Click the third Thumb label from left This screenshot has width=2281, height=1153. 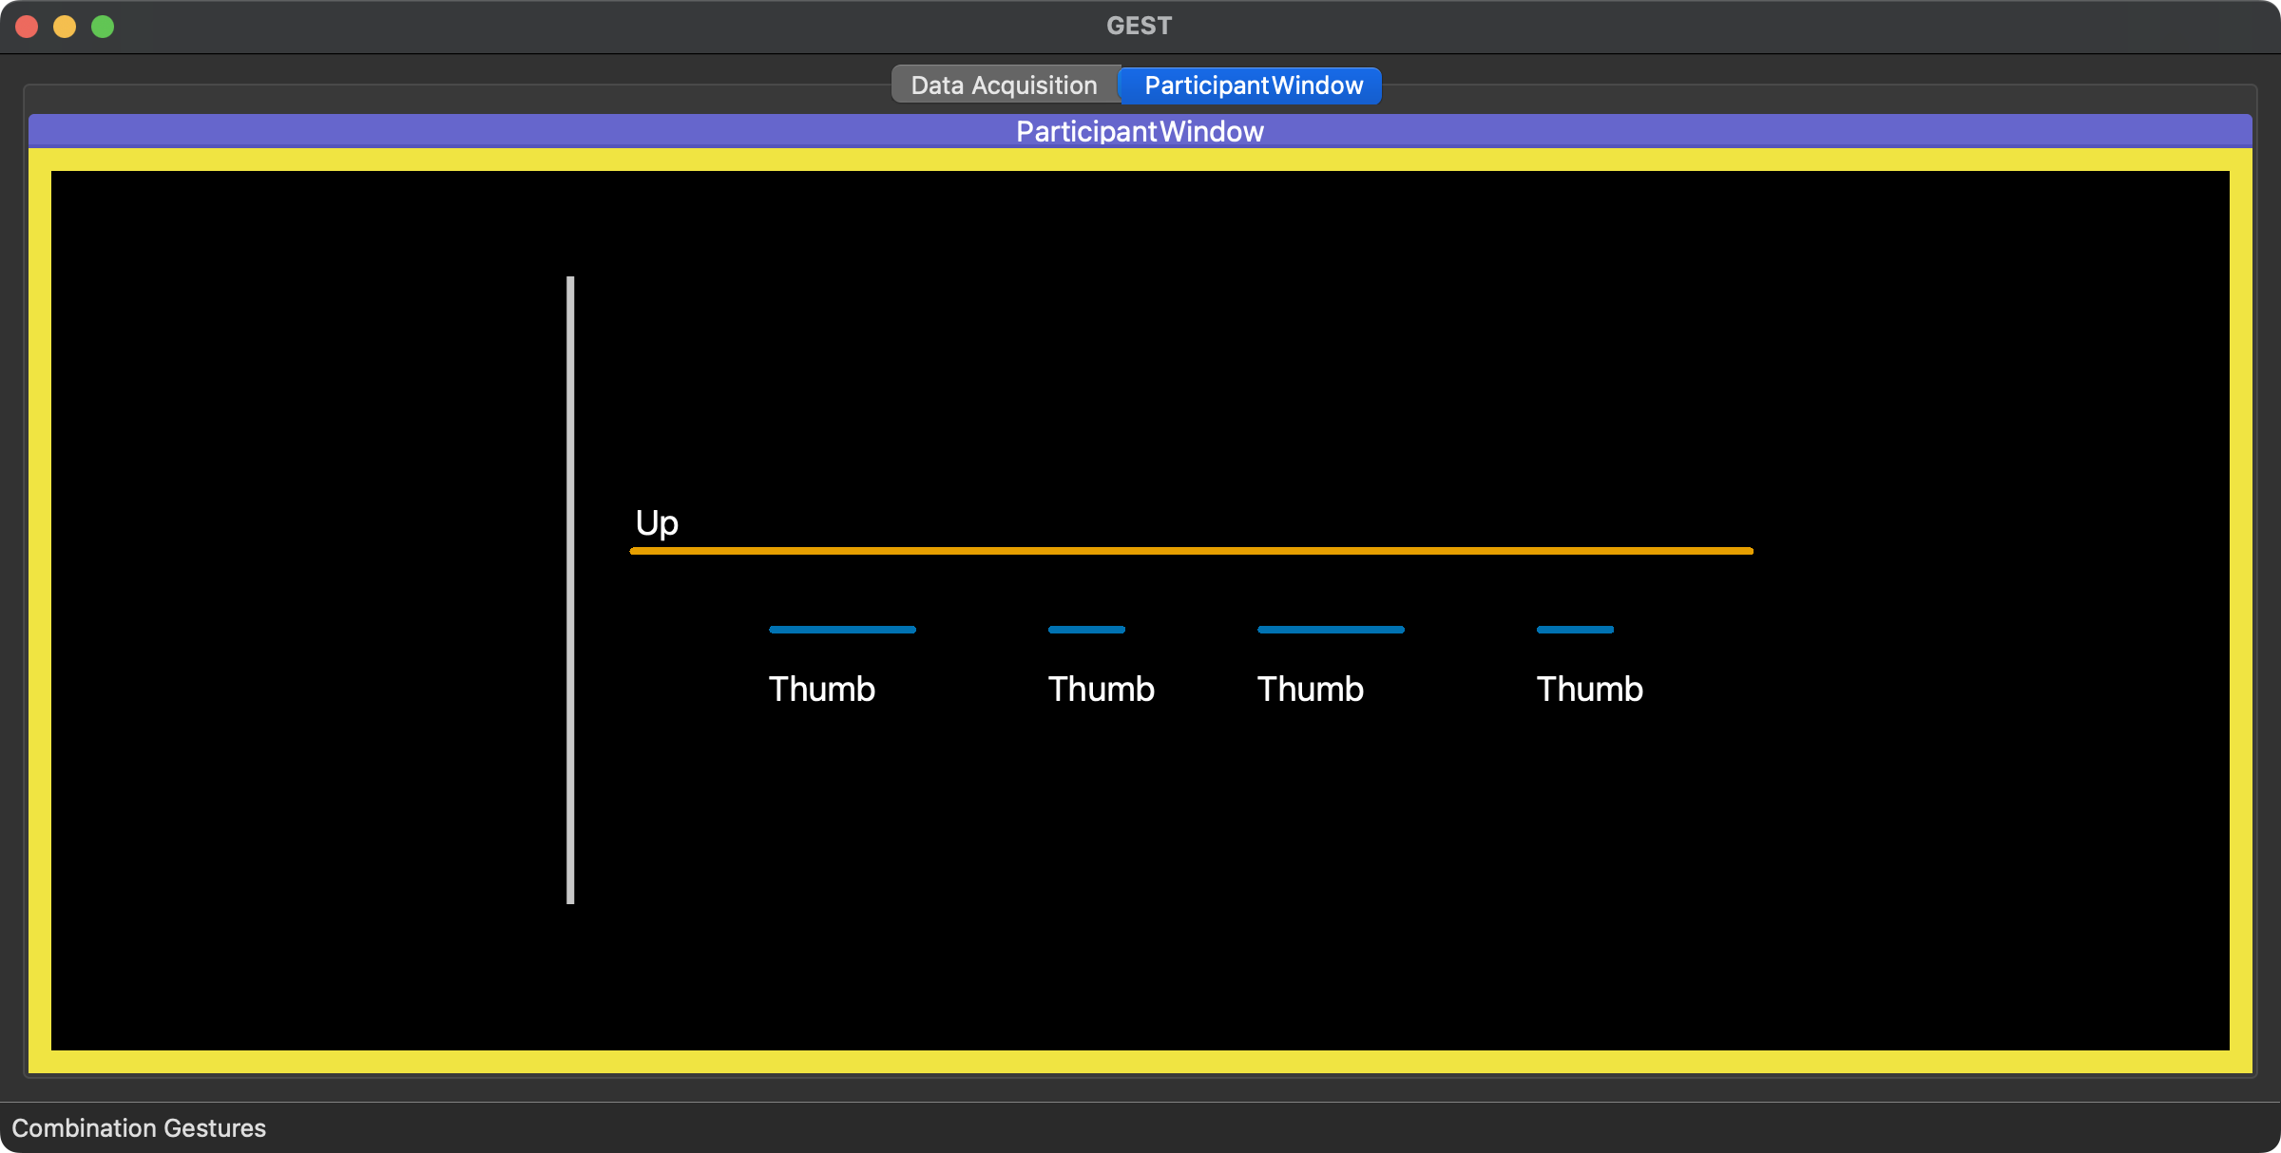click(1310, 689)
